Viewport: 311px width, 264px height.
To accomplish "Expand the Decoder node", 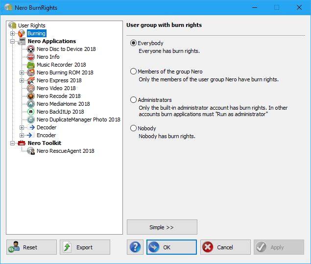I will (x=22, y=127).
